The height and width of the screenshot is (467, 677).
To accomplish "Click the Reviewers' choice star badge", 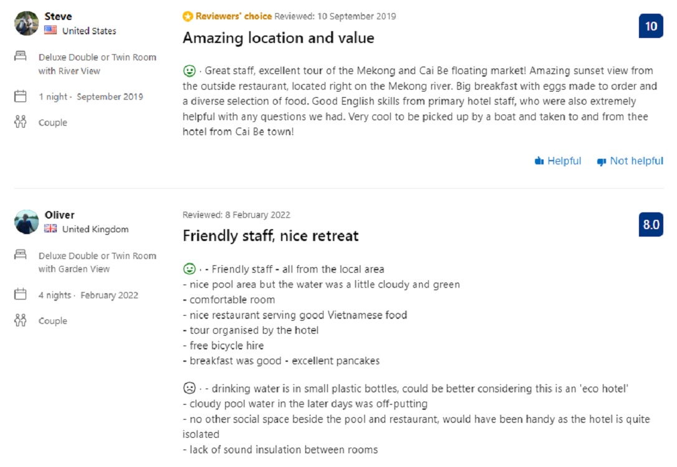I will click(x=188, y=17).
